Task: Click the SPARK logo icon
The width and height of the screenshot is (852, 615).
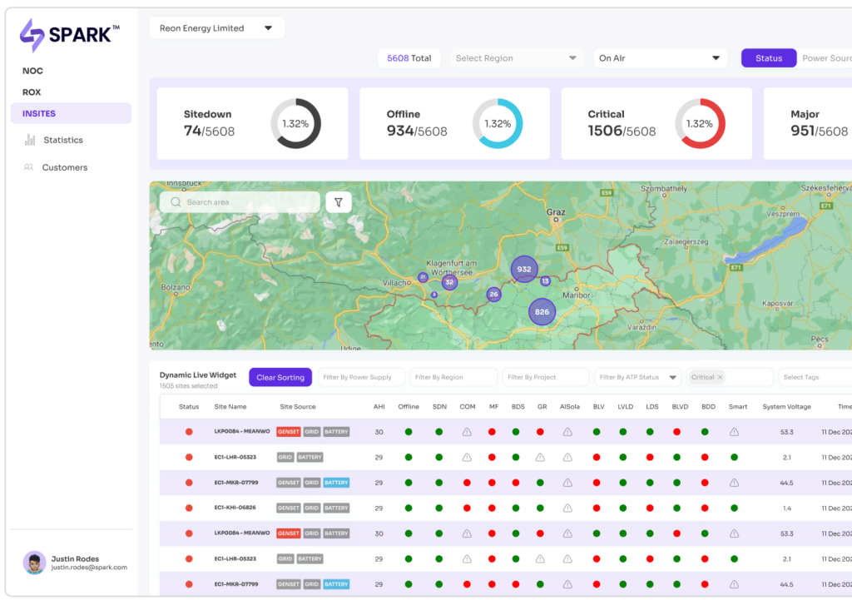Action: (x=32, y=35)
